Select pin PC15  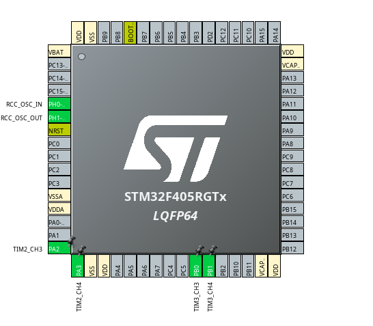coord(59,91)
